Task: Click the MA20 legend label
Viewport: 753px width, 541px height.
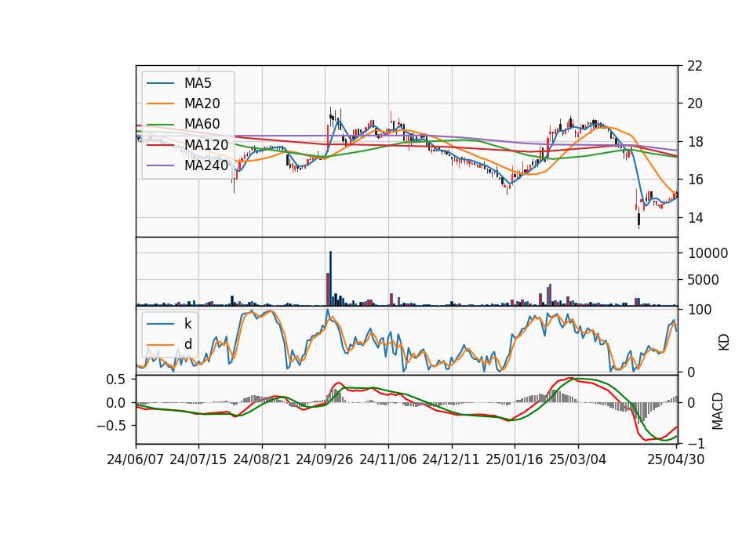Action: click(202, 103)
